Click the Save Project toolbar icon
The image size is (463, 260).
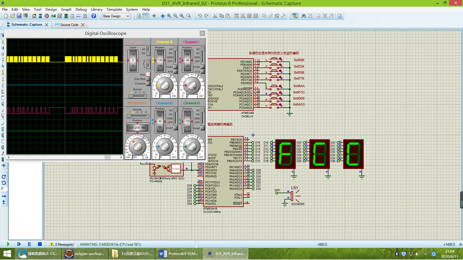pos(19,16)
